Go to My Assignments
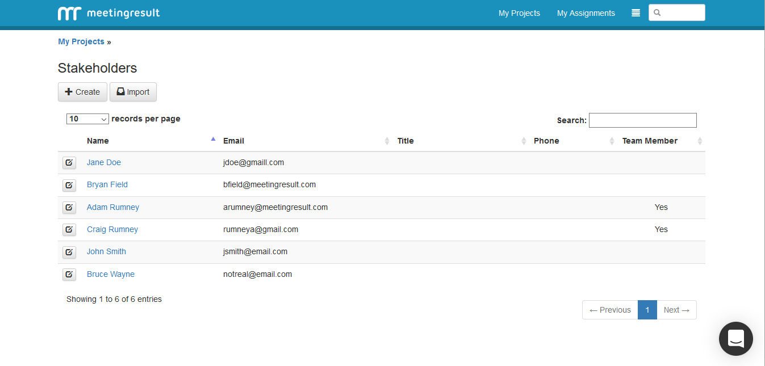Screen dimensions: 765x366 click(x=586, y=13)
